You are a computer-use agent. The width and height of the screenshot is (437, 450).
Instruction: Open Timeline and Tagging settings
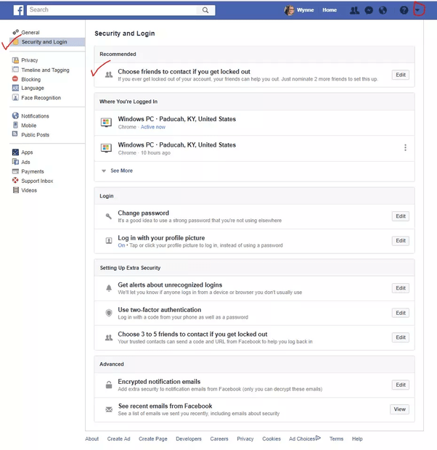click(x=45, y=70)
